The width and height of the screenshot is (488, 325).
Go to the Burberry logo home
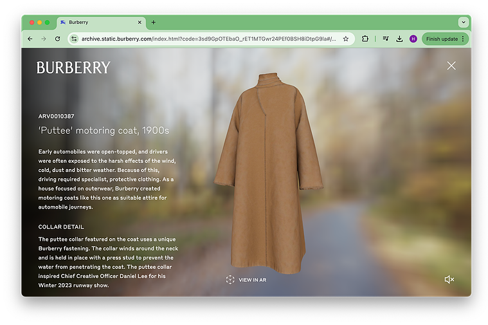pos(73,68)
